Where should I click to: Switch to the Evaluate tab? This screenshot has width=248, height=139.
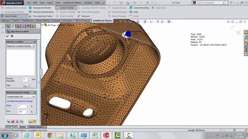56,20
